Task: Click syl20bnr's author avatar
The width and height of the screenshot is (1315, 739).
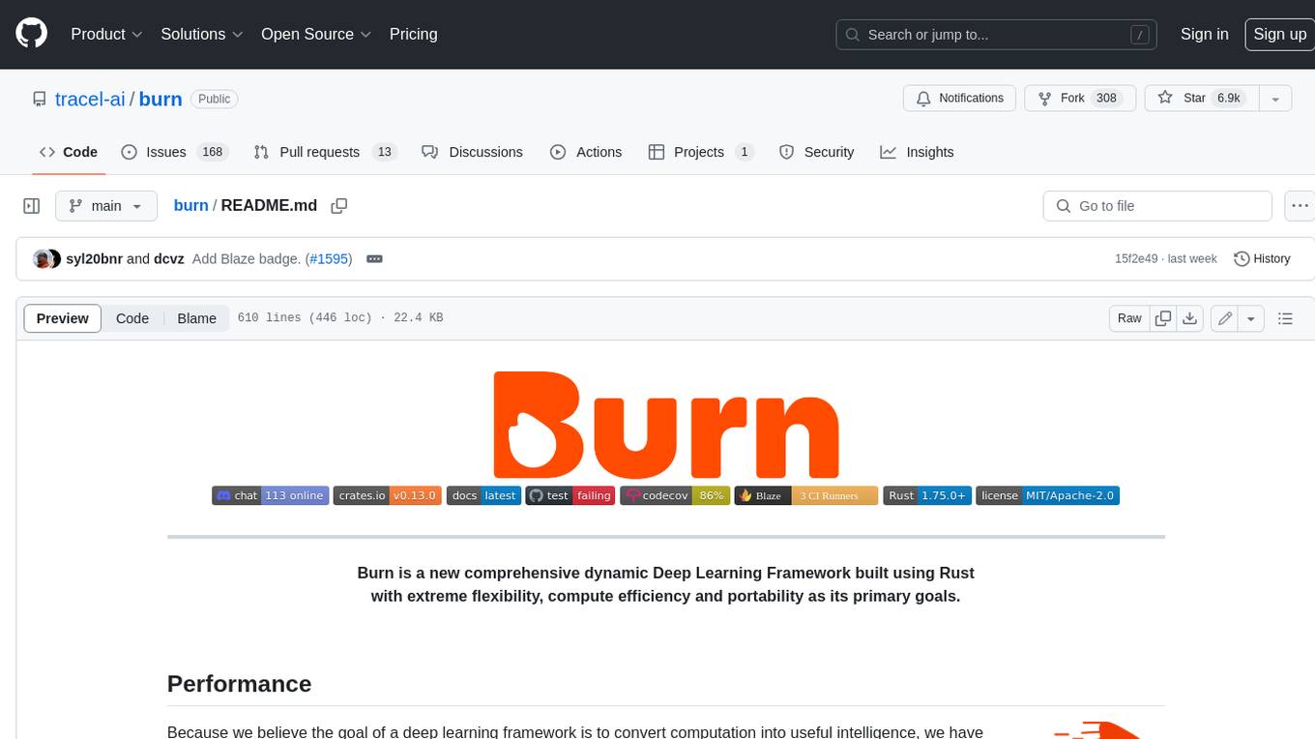Action: 42,259
